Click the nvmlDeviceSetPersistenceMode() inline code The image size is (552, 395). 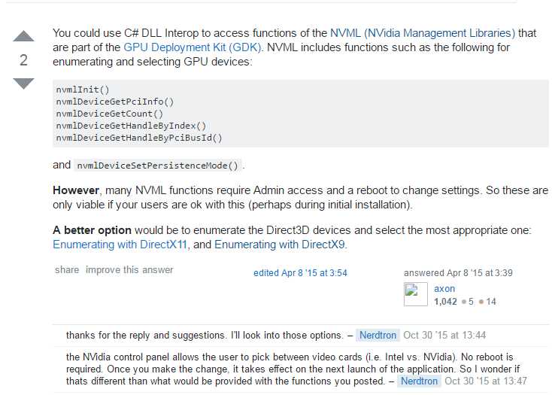(x=158, y=166)
